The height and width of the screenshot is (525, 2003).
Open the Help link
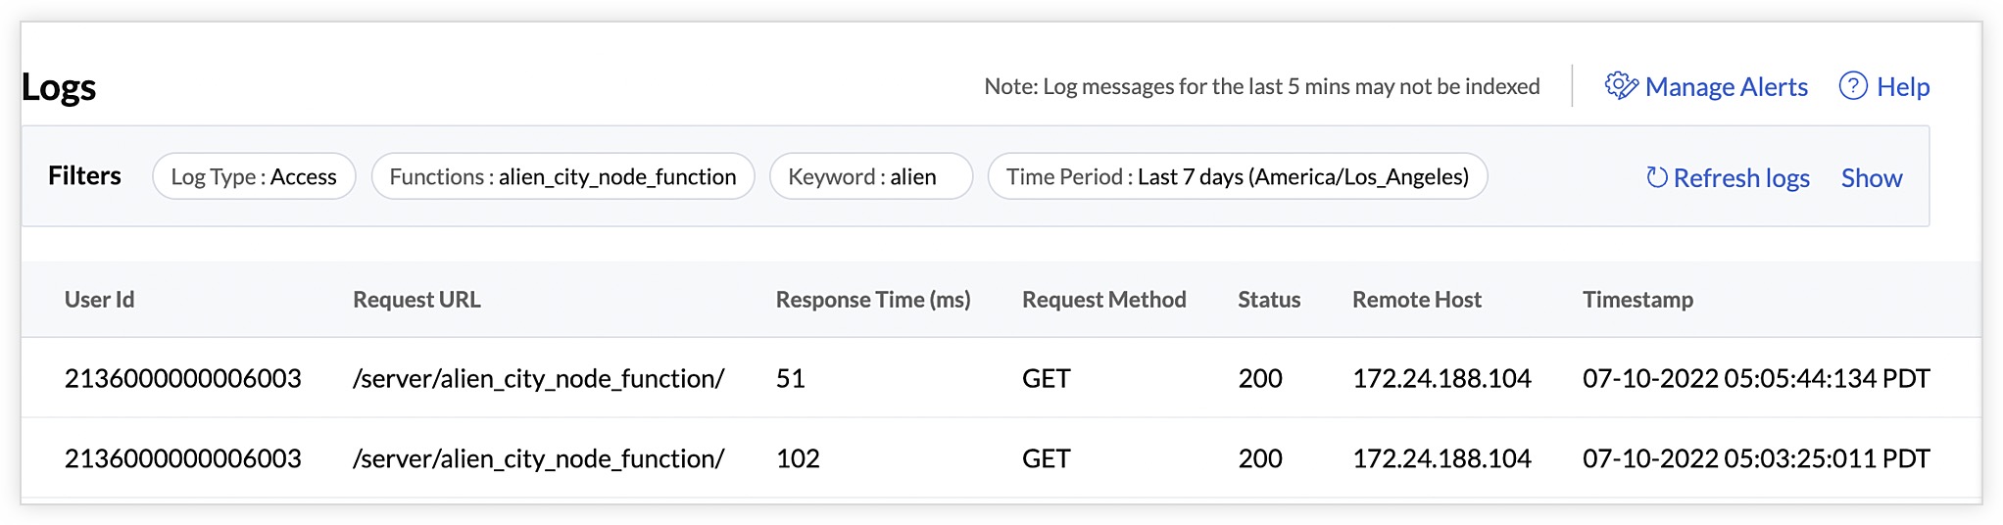point(1903,87)
